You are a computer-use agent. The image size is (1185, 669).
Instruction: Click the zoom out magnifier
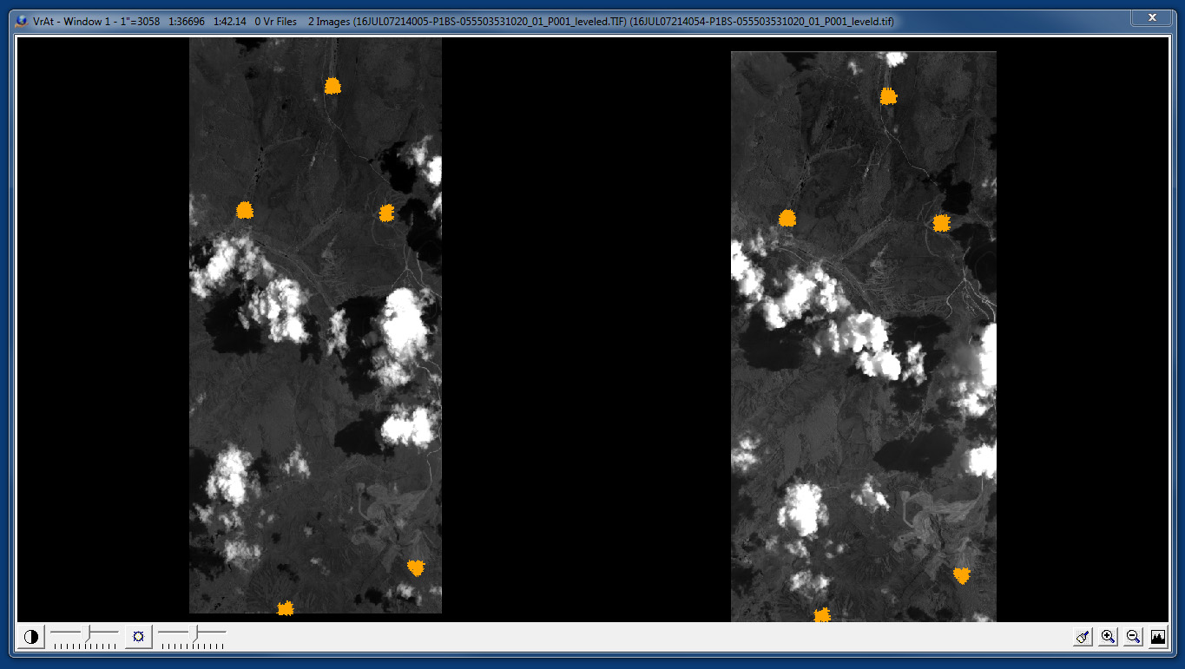(x=1133, y=637)
